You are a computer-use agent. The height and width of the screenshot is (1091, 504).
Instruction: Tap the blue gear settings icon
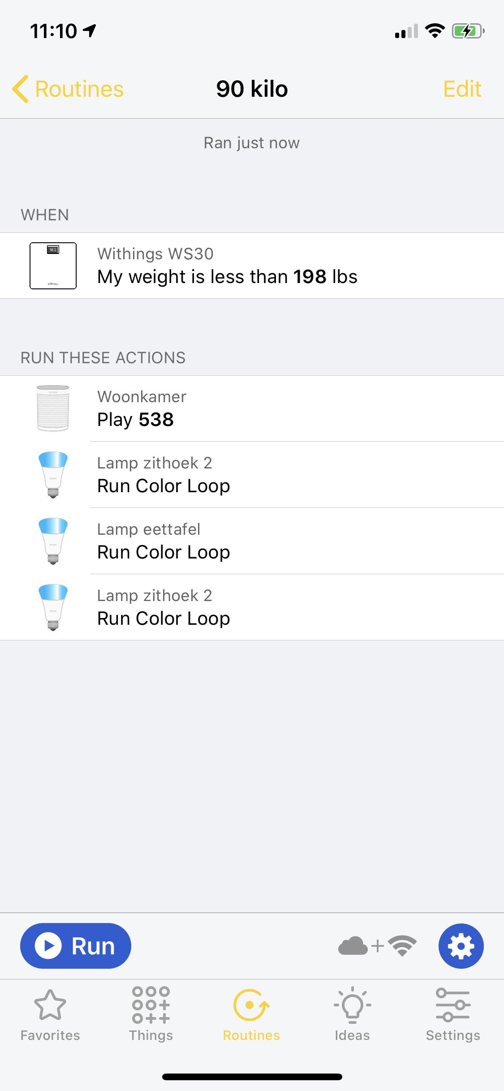tap(461, 946)
